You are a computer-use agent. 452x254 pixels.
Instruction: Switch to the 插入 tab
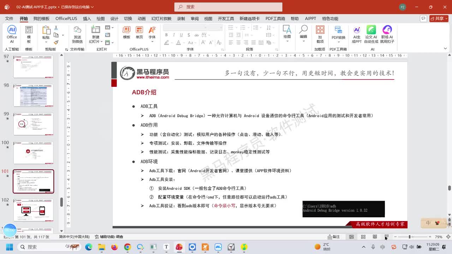(x=87, y=19)
